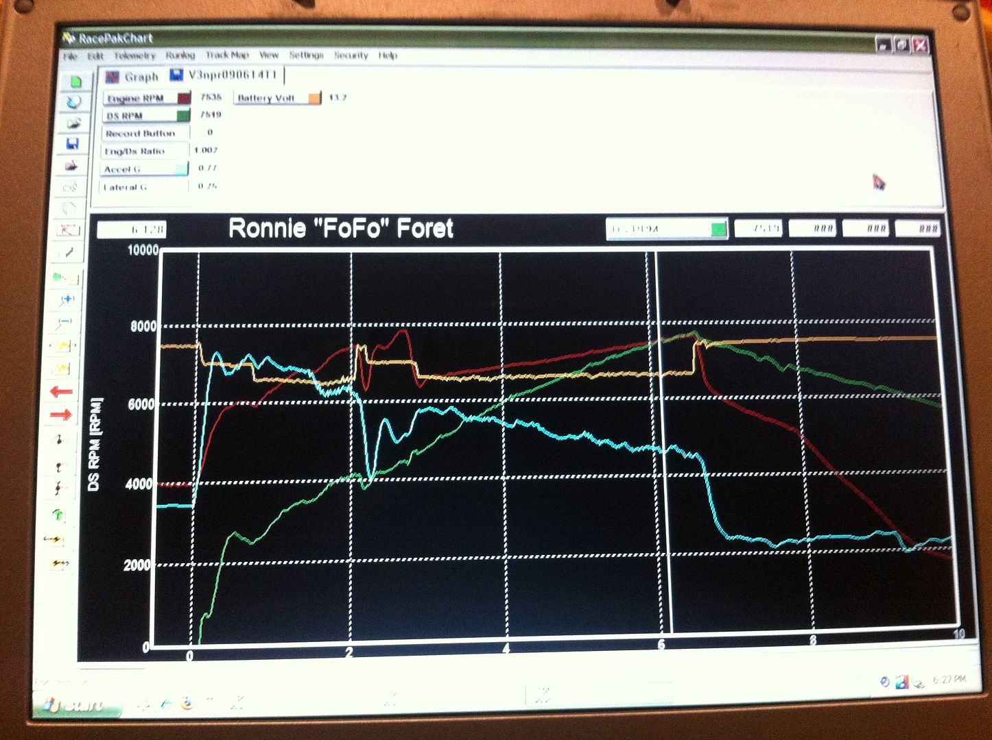Click the Windows Start button
Screen dimensions: 992x740
tap(74, 704)
